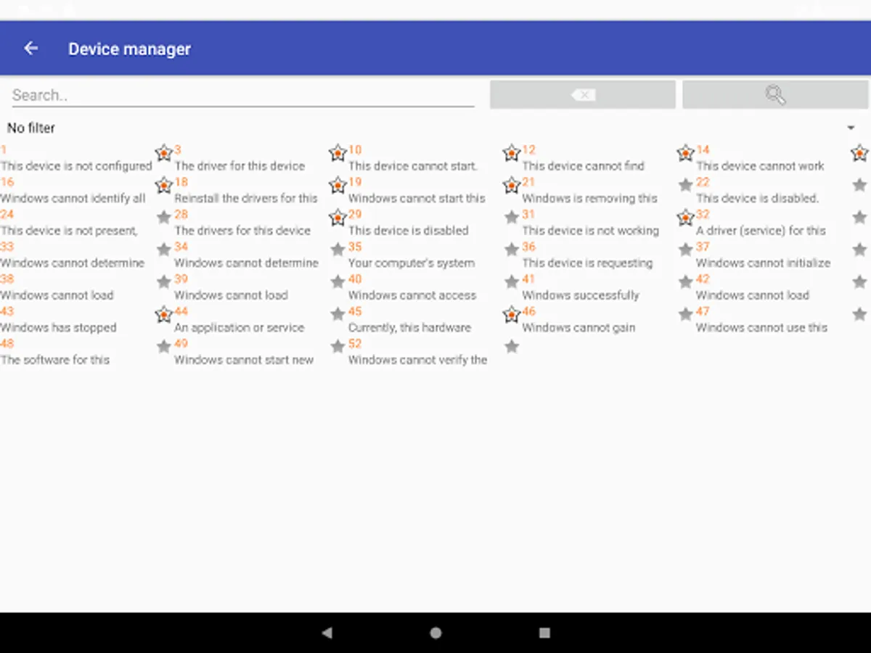Image resolution: width=871 pixels, height=653 pixels.
Task: Click star between codes 36 and 37
Action: pos(686,250)
